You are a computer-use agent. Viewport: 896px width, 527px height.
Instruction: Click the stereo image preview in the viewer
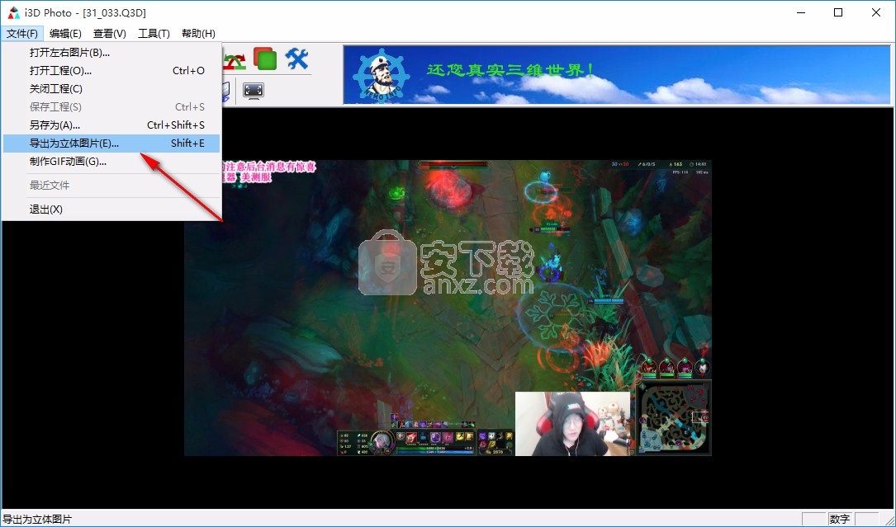(x=448, y=308)
